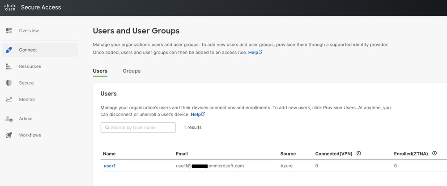Open the Help link under page title
447x186 pixels.
pyautogui.click(x=255, y=53)
